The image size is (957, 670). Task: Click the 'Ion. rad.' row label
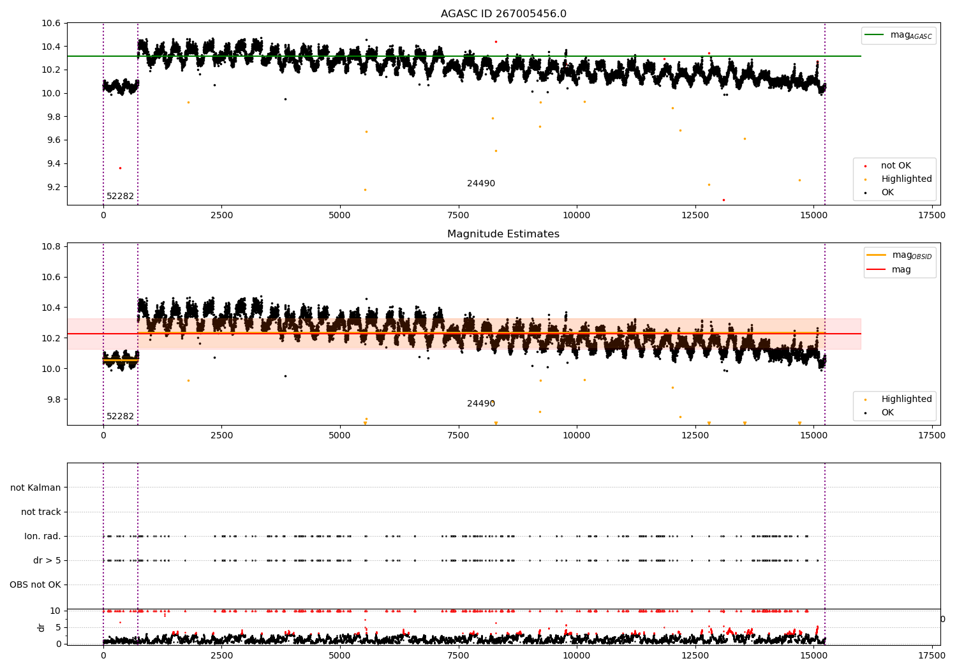tap(43, 536)
